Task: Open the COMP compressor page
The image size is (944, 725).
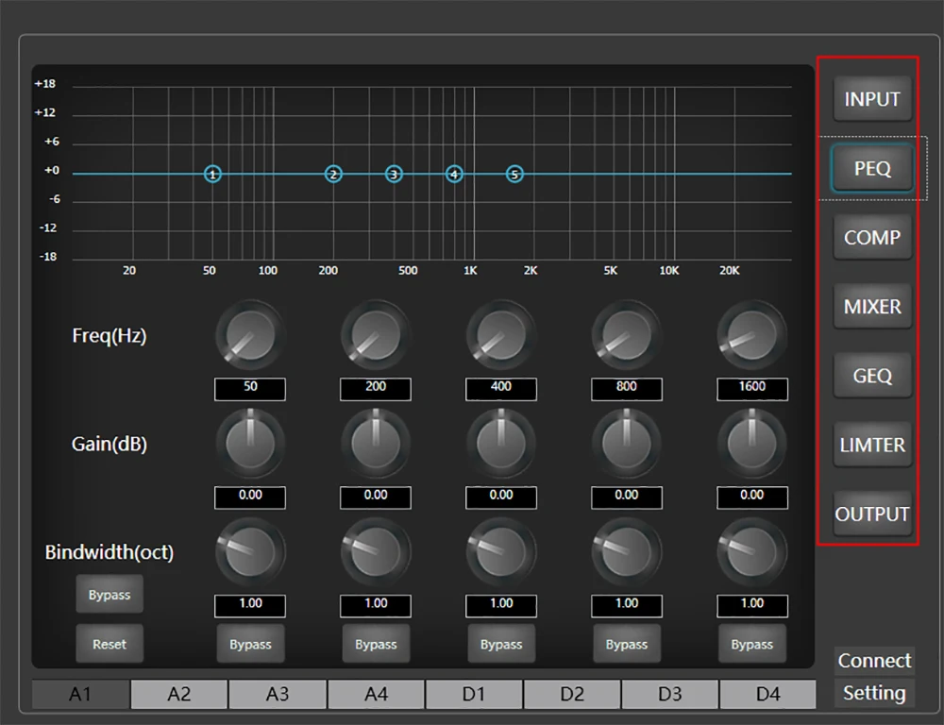Action: click(871, 237)
